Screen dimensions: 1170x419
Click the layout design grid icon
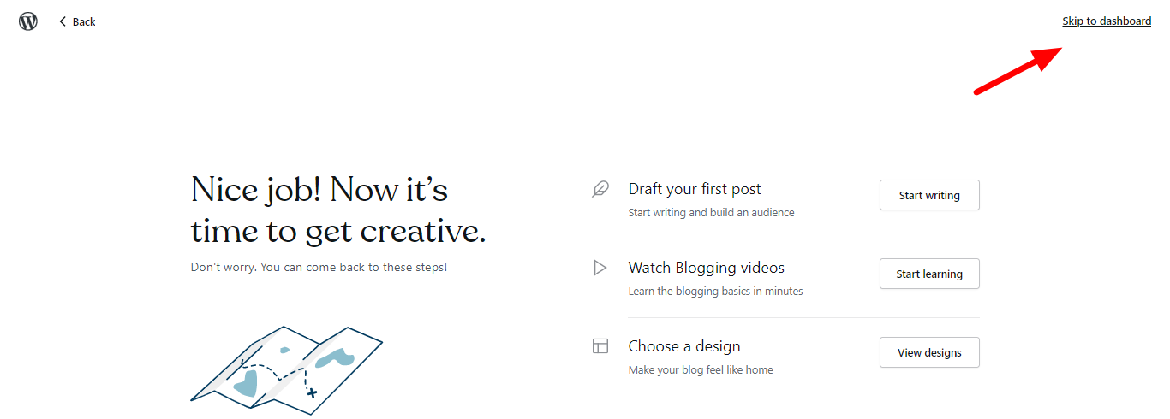coord(600,346)
